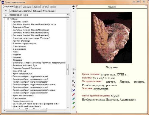
Task: Click the previous page up arrow
Action: tap(74, 6)
